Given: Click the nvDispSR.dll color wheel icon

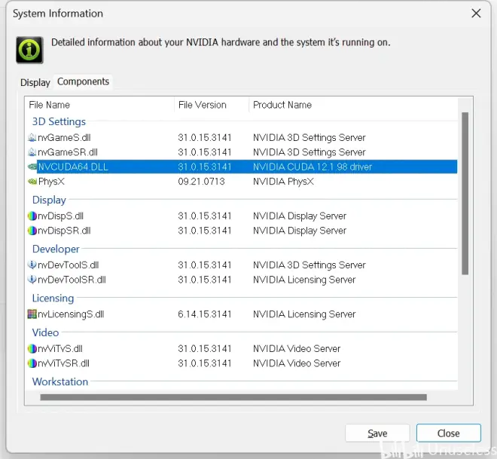Looking at the screenshot, I should tap(32, 231).
